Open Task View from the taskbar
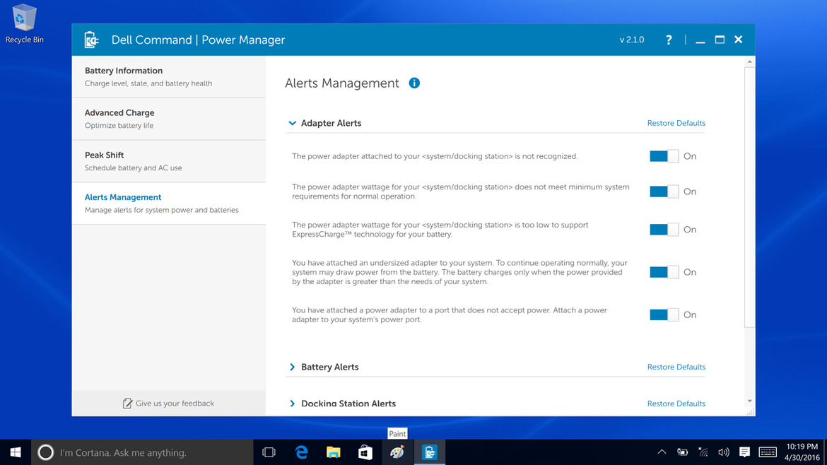Image resolution: width=827 pixels, height=465 pixels. [x=269, y=452]
